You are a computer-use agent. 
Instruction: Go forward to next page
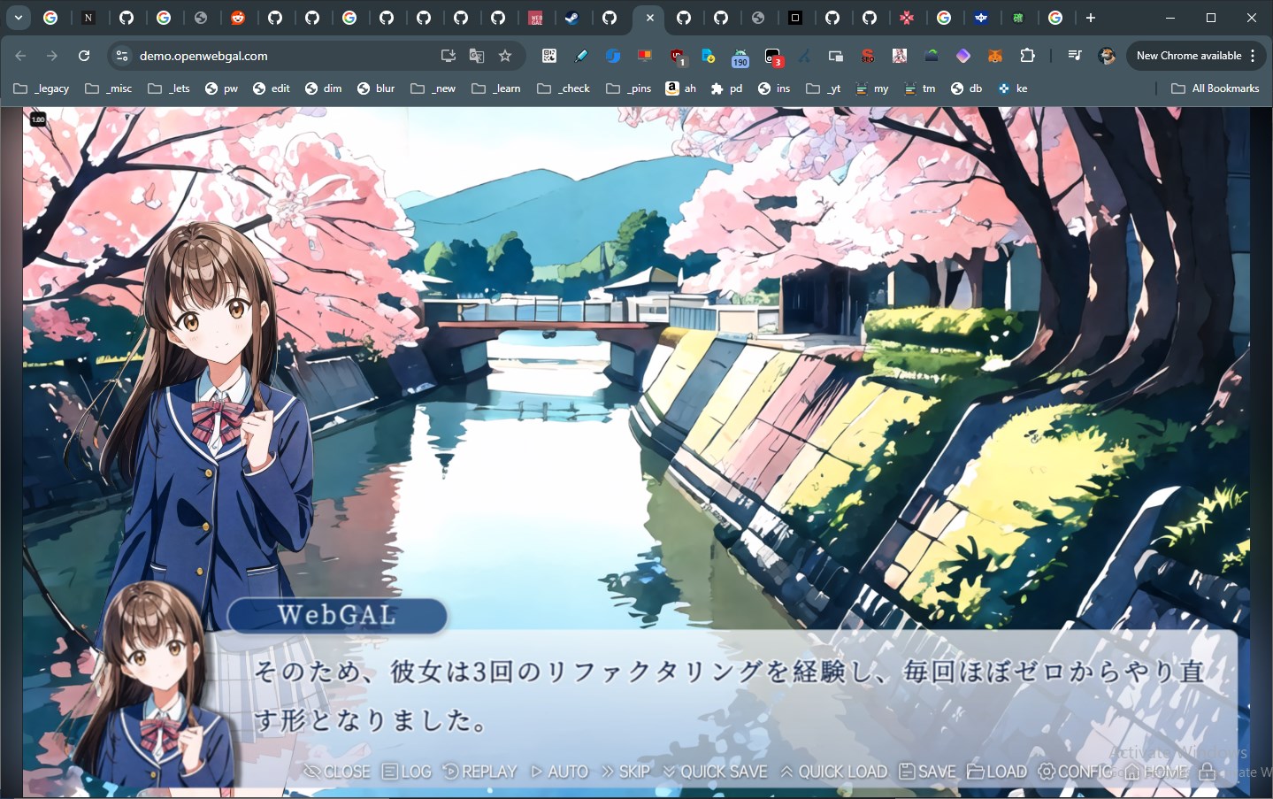pyautogui.click(x=52, y=56)
